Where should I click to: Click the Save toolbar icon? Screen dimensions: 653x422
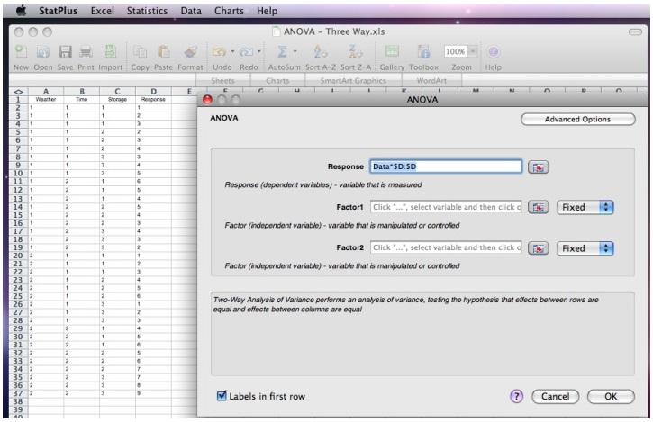pos(65,51)
